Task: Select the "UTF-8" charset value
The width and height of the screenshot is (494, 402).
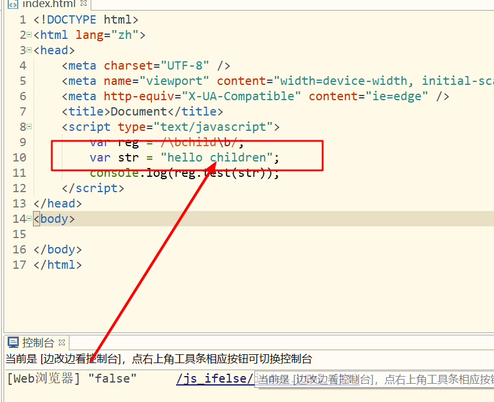Action: click(185, 65)
